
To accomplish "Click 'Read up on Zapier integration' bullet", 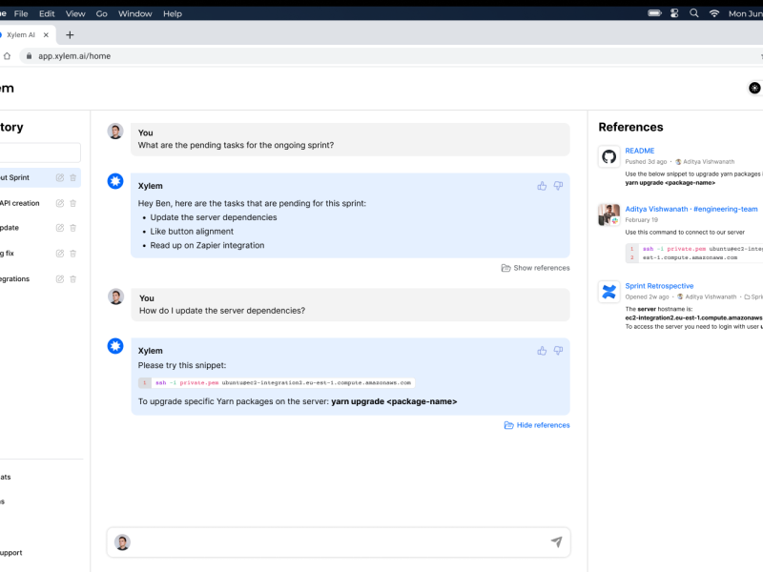I will point(207,246).
